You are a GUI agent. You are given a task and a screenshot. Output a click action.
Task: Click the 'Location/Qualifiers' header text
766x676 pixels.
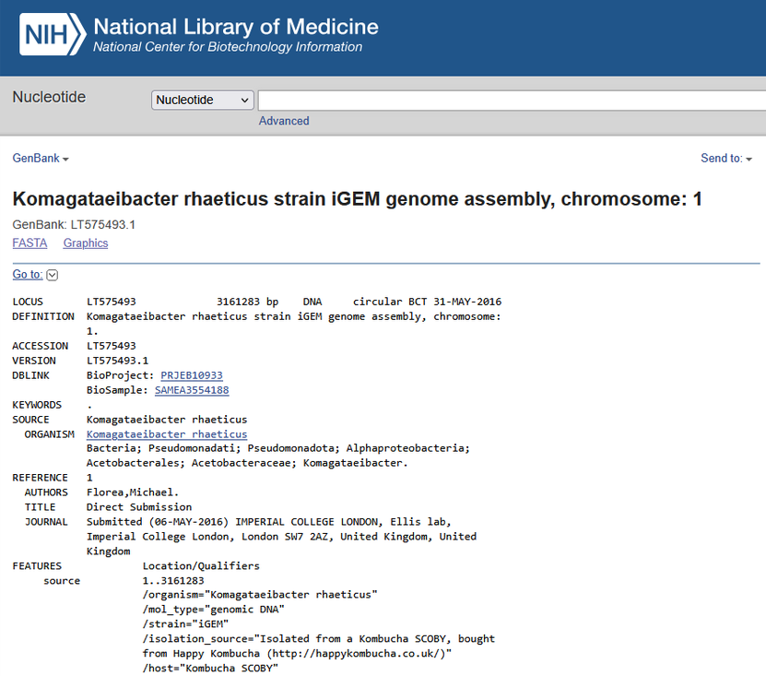click(x=201, y=566)
